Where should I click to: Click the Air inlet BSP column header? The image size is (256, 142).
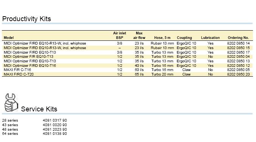point(119,35)
